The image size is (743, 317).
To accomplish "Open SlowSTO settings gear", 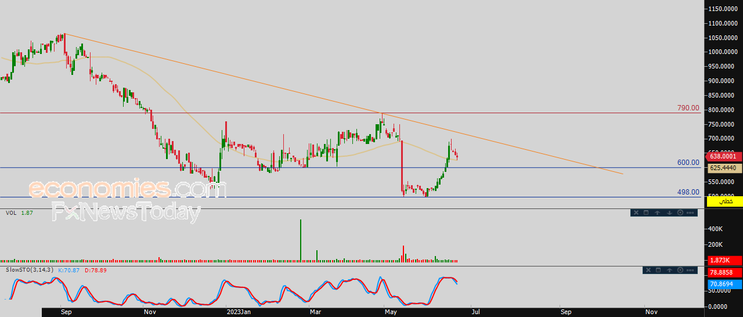I will tap(680, 270).
